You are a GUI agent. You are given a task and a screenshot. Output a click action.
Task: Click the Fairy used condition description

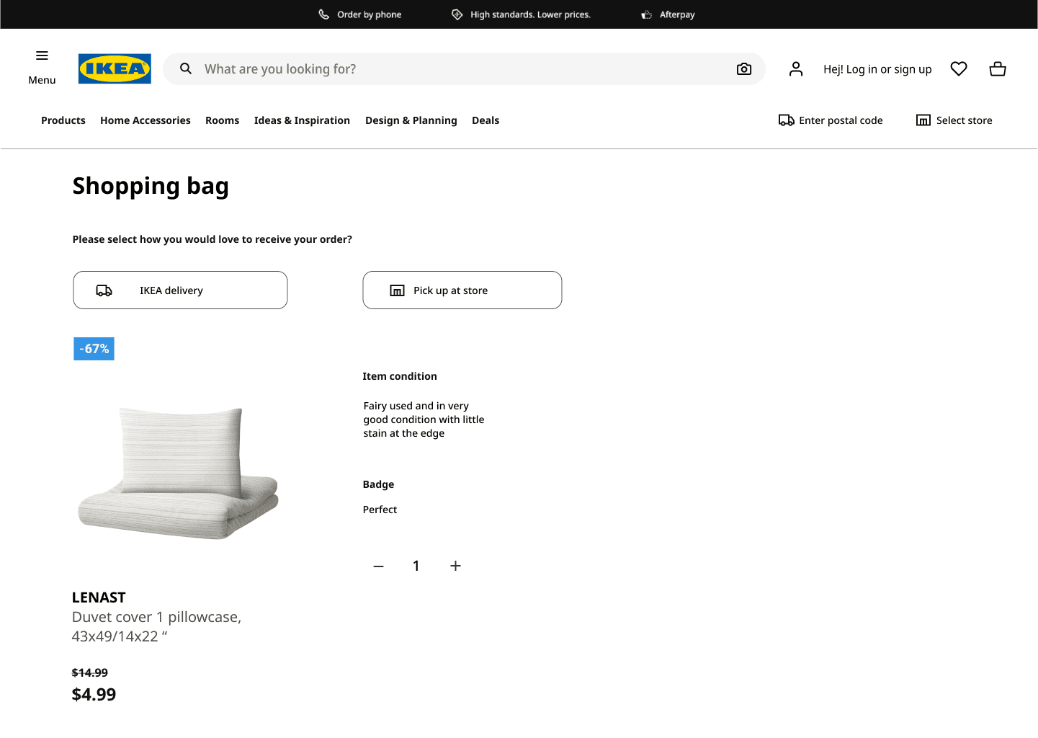click(x=424, y=419)
